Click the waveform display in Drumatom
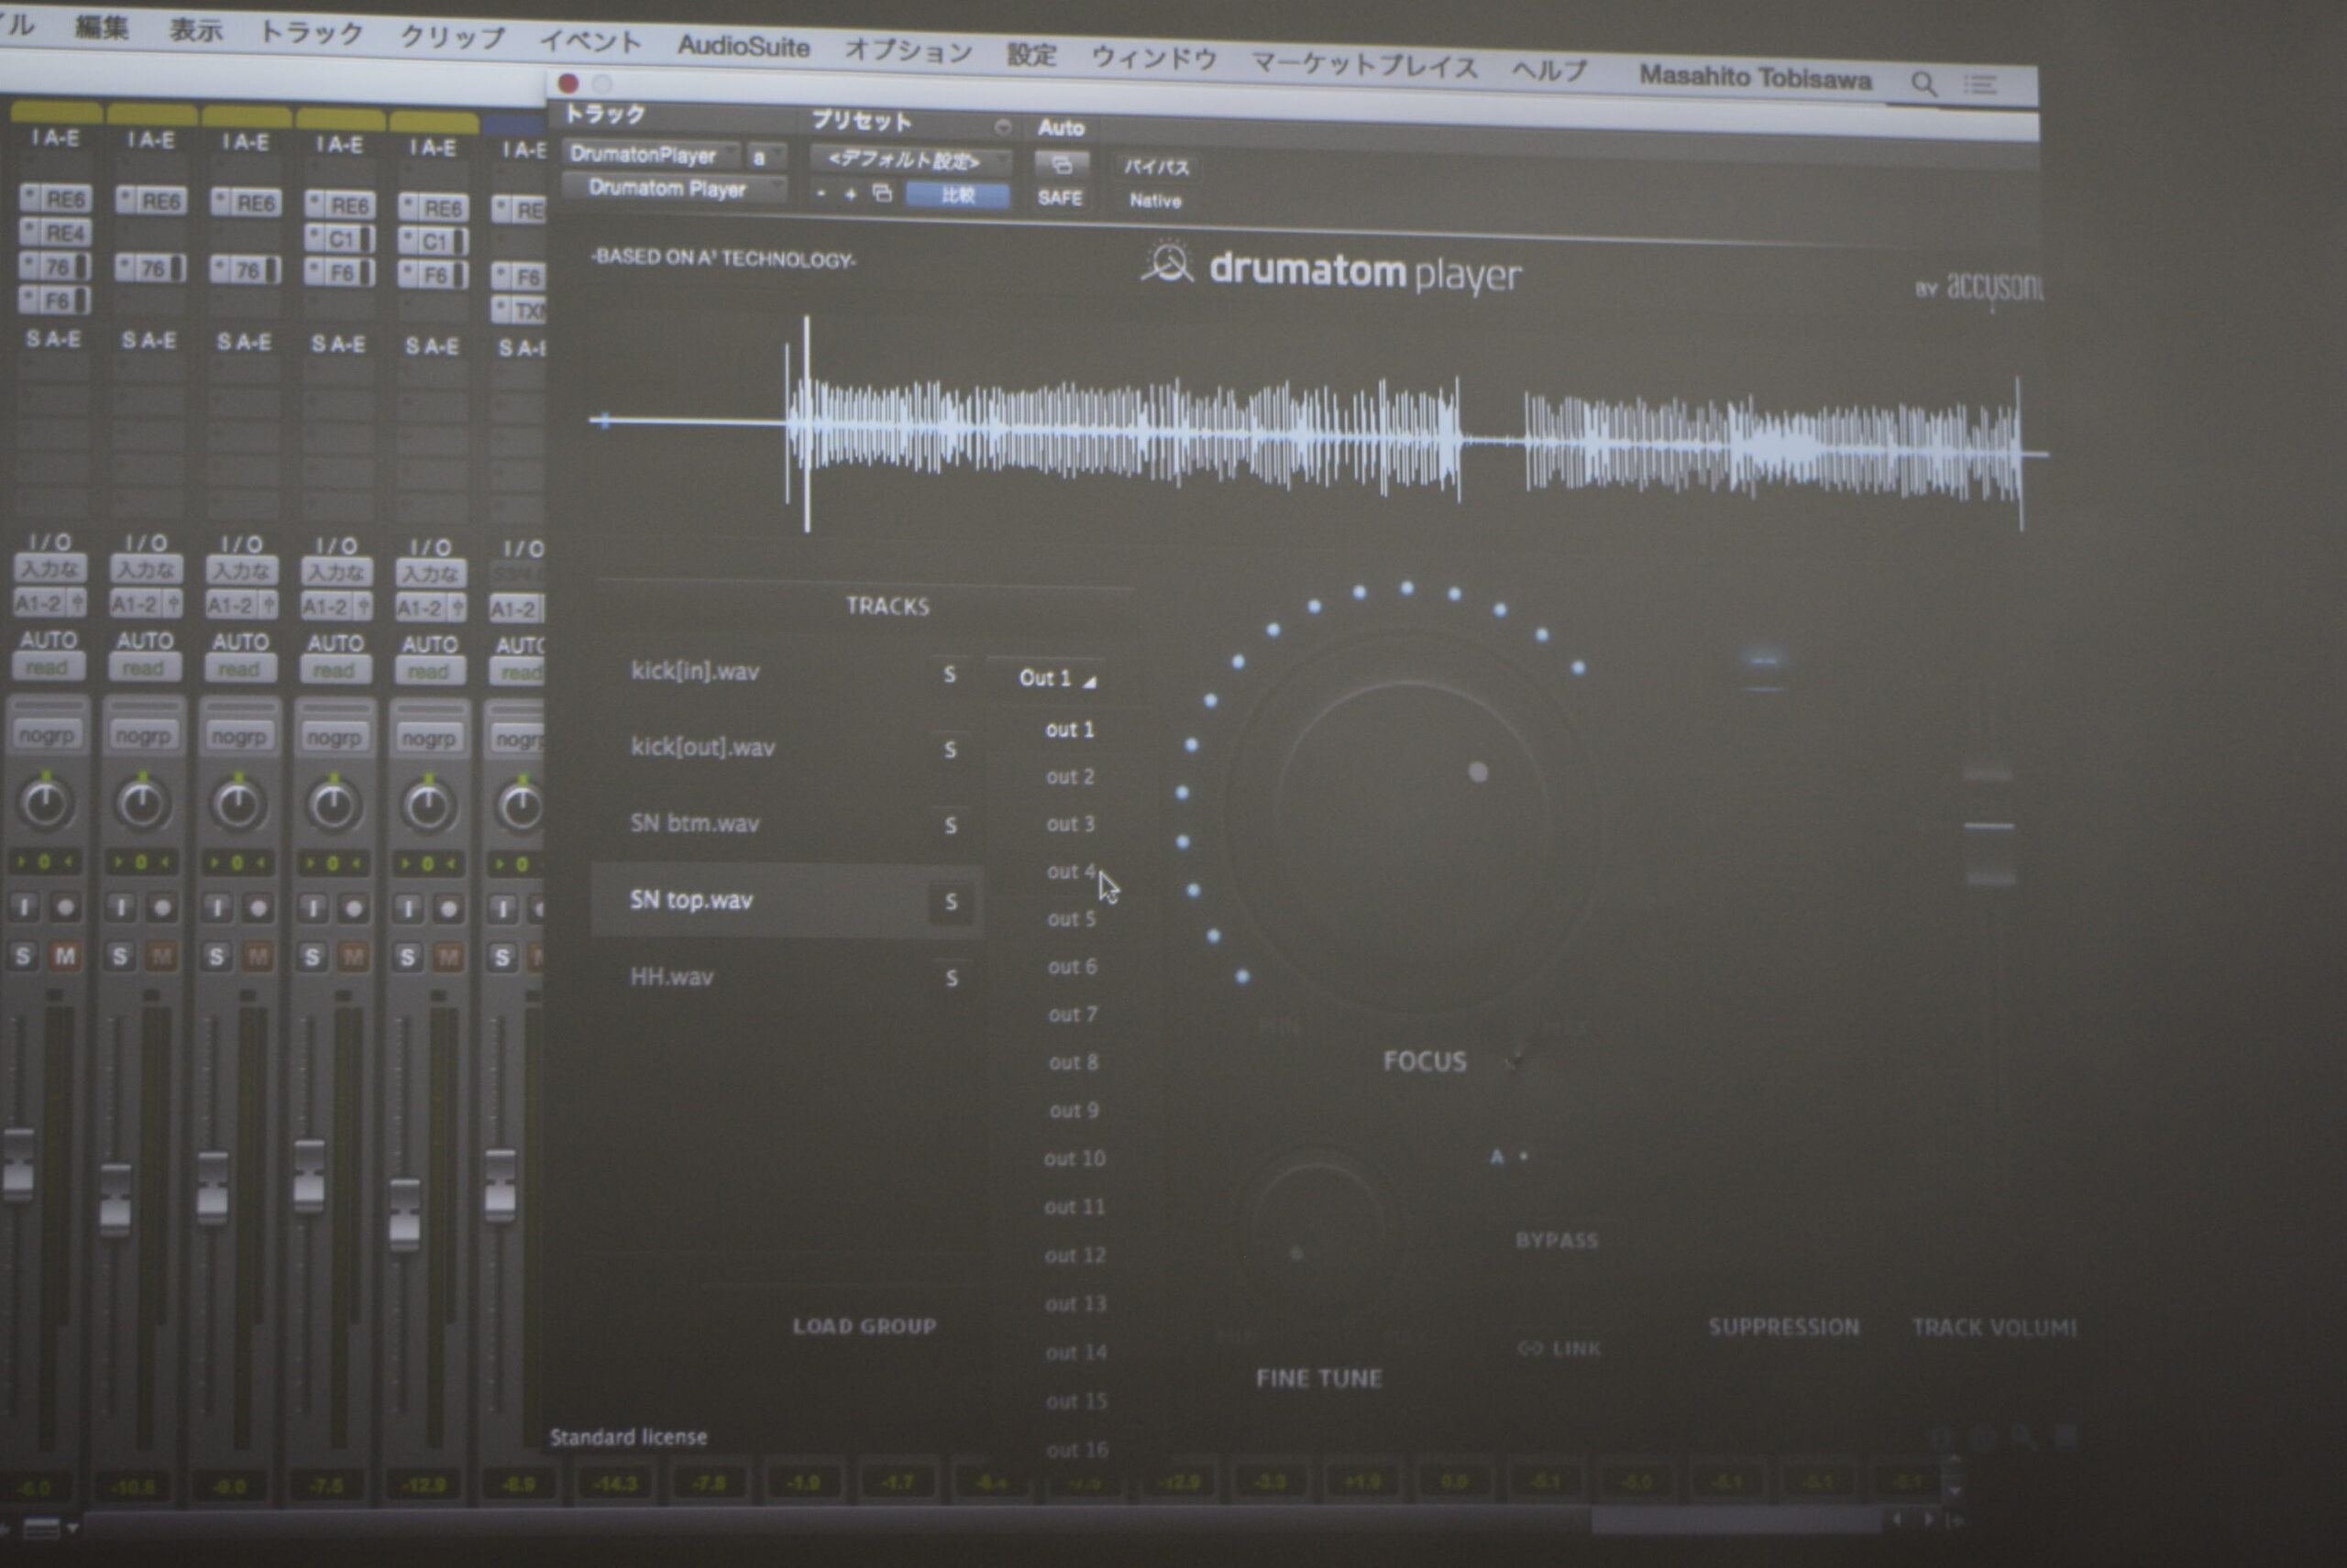Viewport: 2347px width, 1568px height. point(1317,426)
